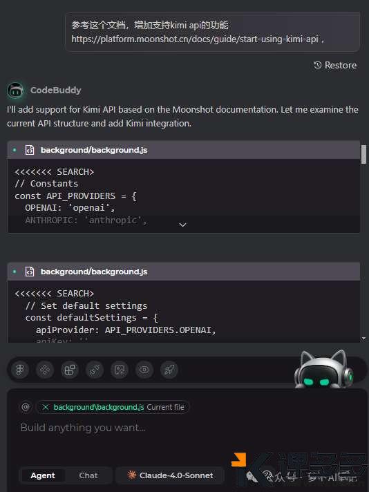Viewport: 369px width, 492px height.
Task: Click the image upload icon
Action: (120, 370)
